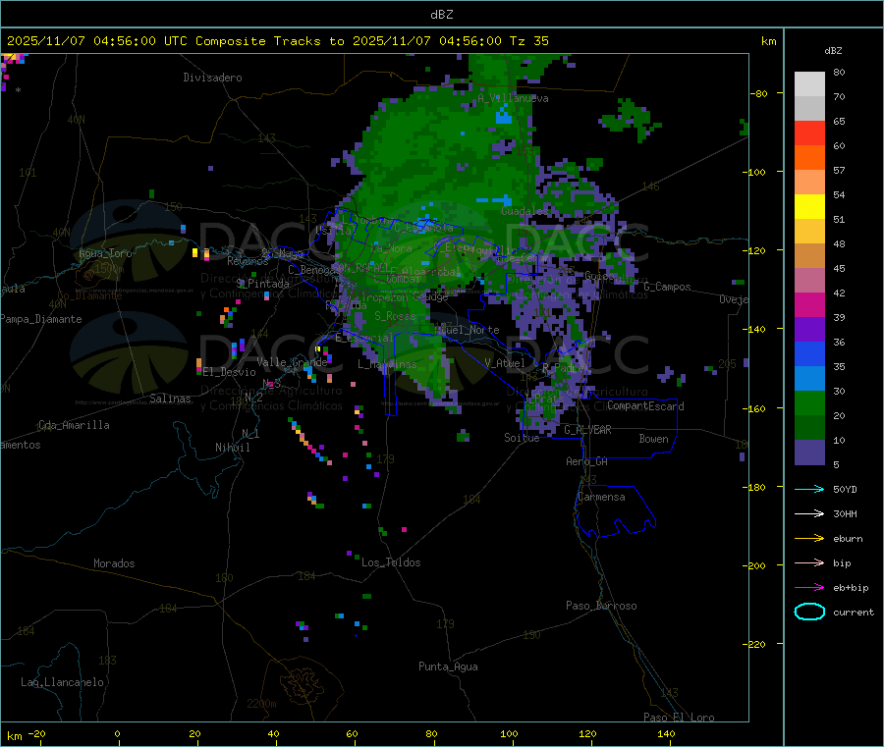Click the Punta_Agua place label
Viewport: 884px width, 747px height.
coord(448,667)
